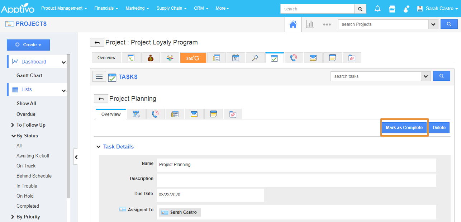This screenshot has height=222, width=461.
Task: Go to Projects home via house icon
Action: (x=293, y=24)
